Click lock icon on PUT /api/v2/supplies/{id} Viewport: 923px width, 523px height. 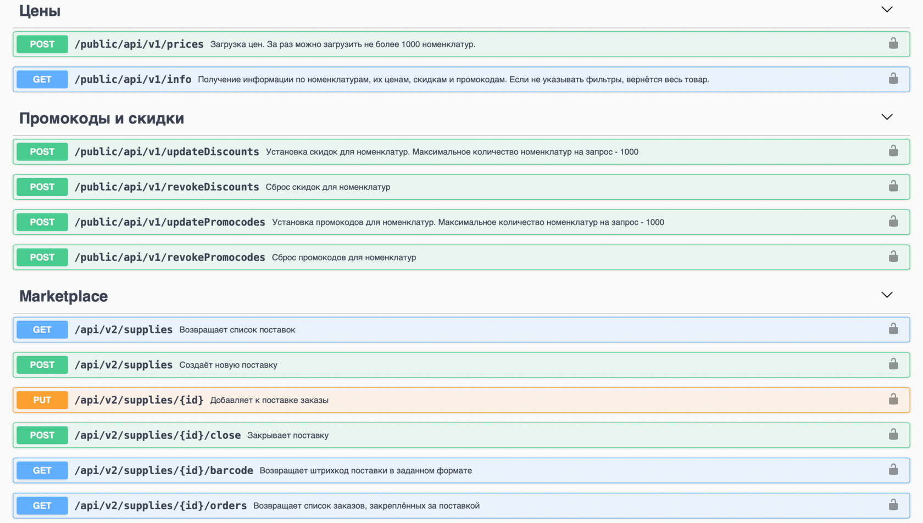(893, 399)
